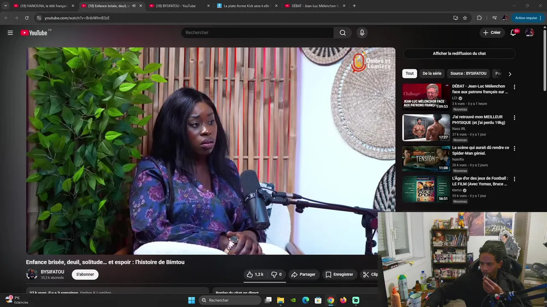Open Microsoft Store from taskbar

click(x=318, y=300)
